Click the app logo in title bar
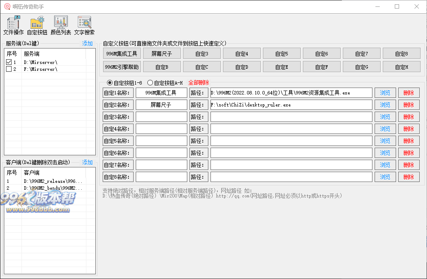This screenshot has height=279, width=427. pyautogui.click(x=7, y=6)
